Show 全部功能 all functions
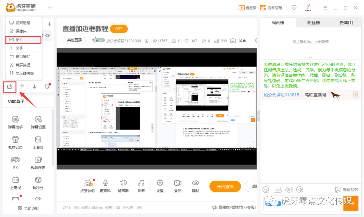The image size is (364, 217). tap(28, 208)
